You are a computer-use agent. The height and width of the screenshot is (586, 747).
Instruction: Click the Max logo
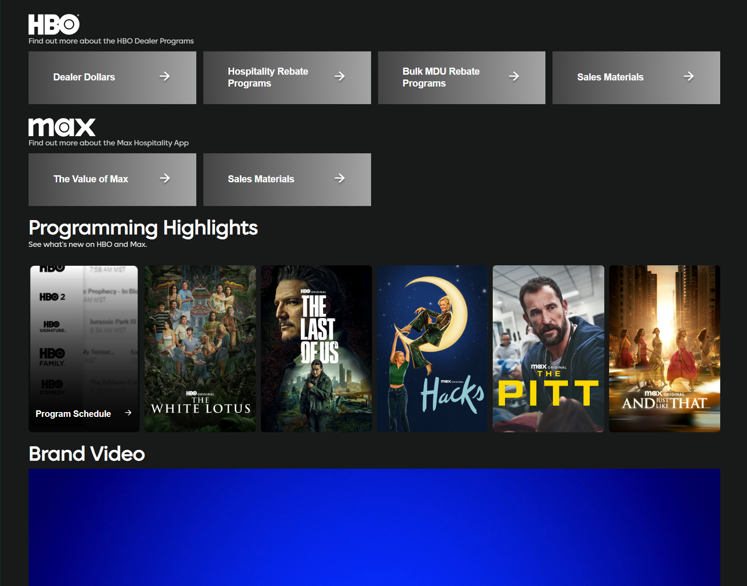[x=62, y=127]
